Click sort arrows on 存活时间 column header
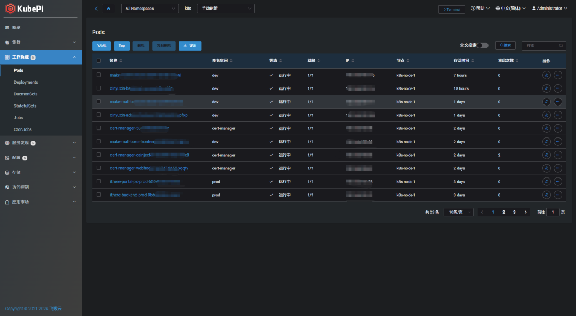 [473, 61]
